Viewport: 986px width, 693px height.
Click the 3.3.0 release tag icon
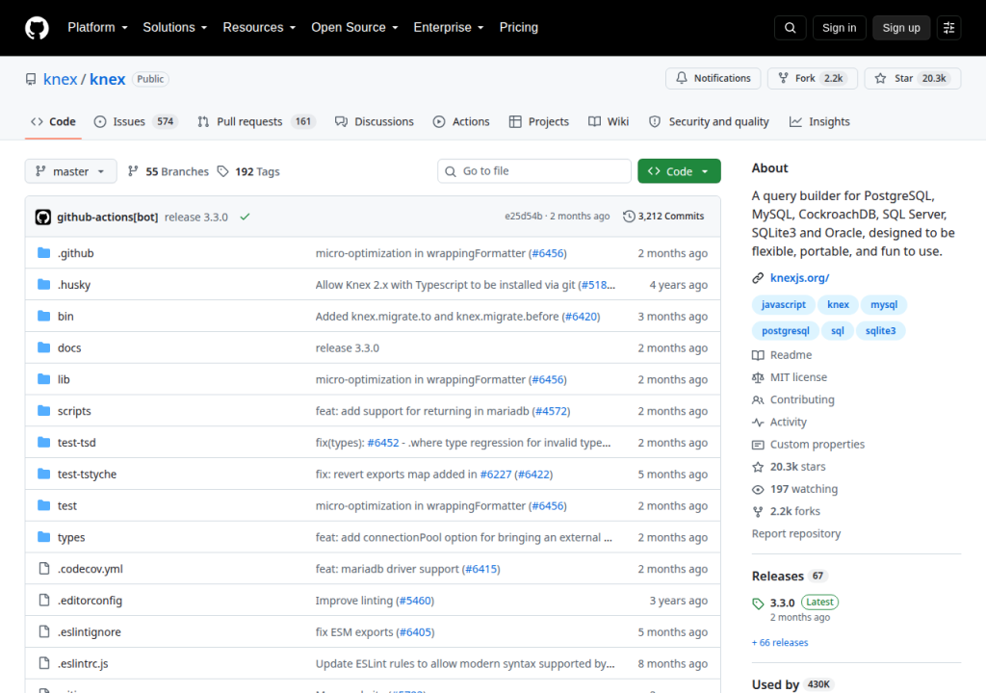759,603
